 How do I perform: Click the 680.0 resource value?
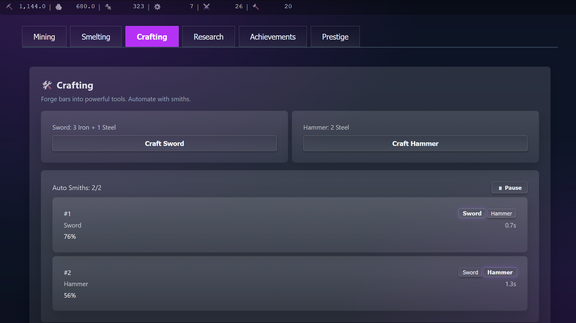click(86, 6)
